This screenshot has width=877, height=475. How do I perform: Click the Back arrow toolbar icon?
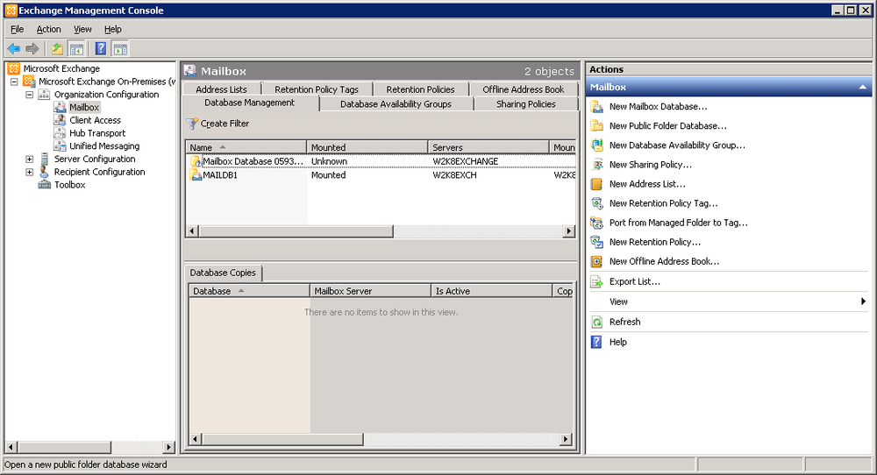[13, 48]
